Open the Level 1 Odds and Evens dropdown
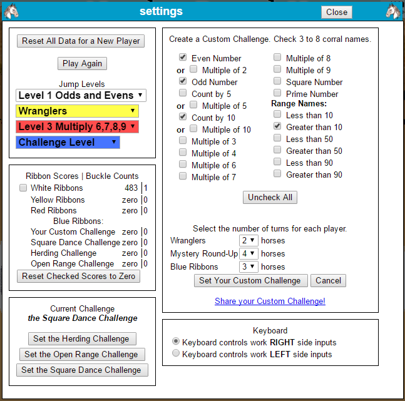Viewport: 405px width, 401px height. 81,95
